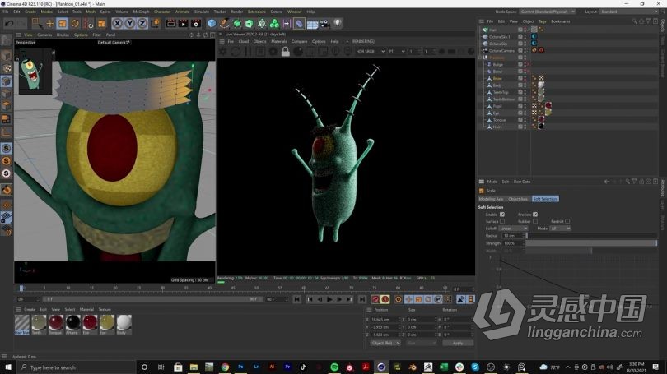Open the PT kernel dropdown in Live Viewer

coord(396,52)
